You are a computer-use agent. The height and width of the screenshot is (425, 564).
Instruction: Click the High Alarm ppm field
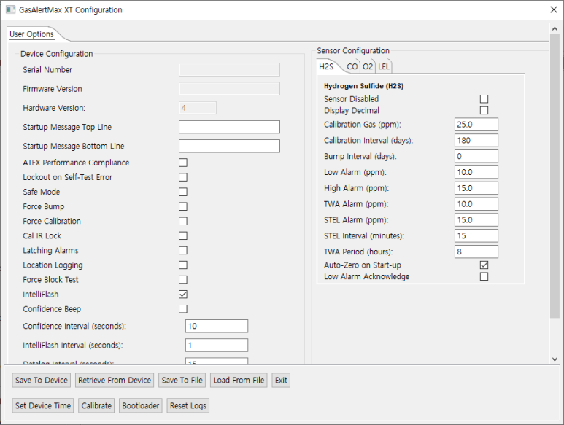[x=476, y=188]
